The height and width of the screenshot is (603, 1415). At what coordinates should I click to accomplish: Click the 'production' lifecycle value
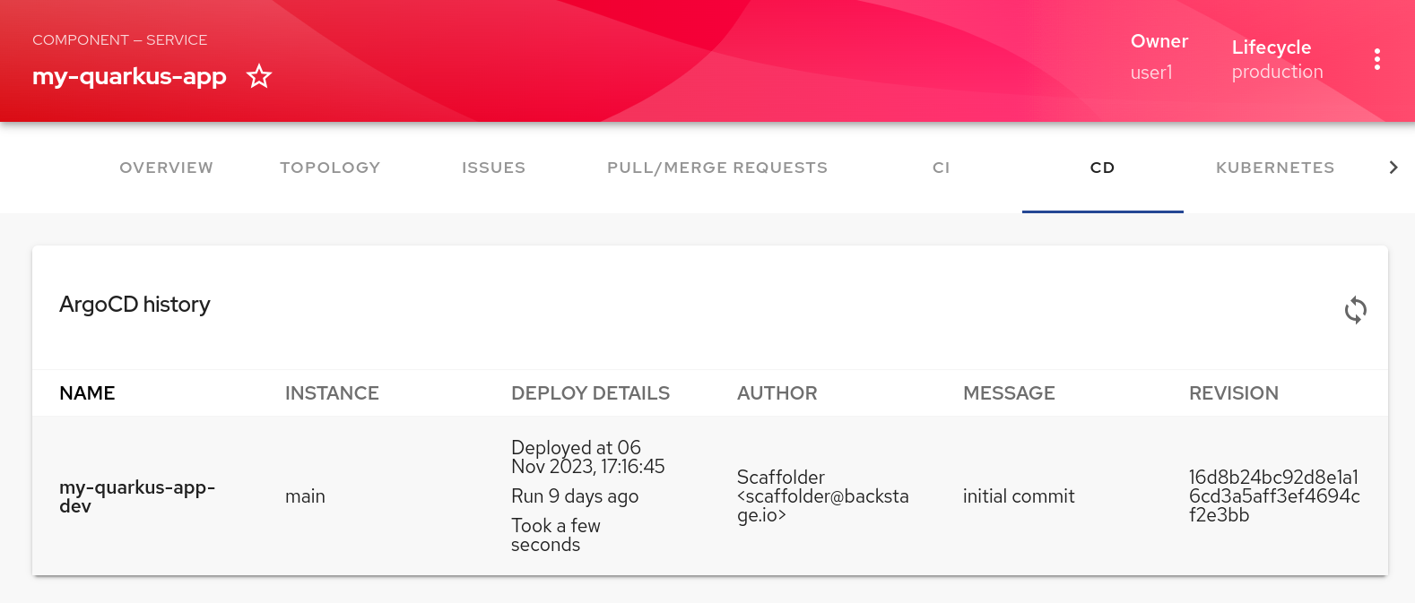click(1277, 72)
